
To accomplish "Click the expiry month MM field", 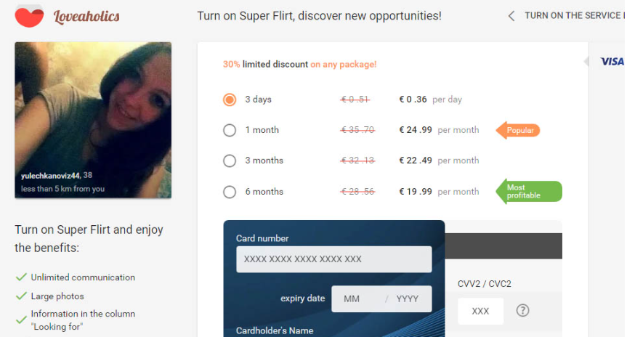I will click(356, 299).
